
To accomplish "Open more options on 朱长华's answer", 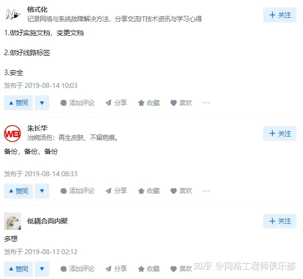I will coord(206,191).
